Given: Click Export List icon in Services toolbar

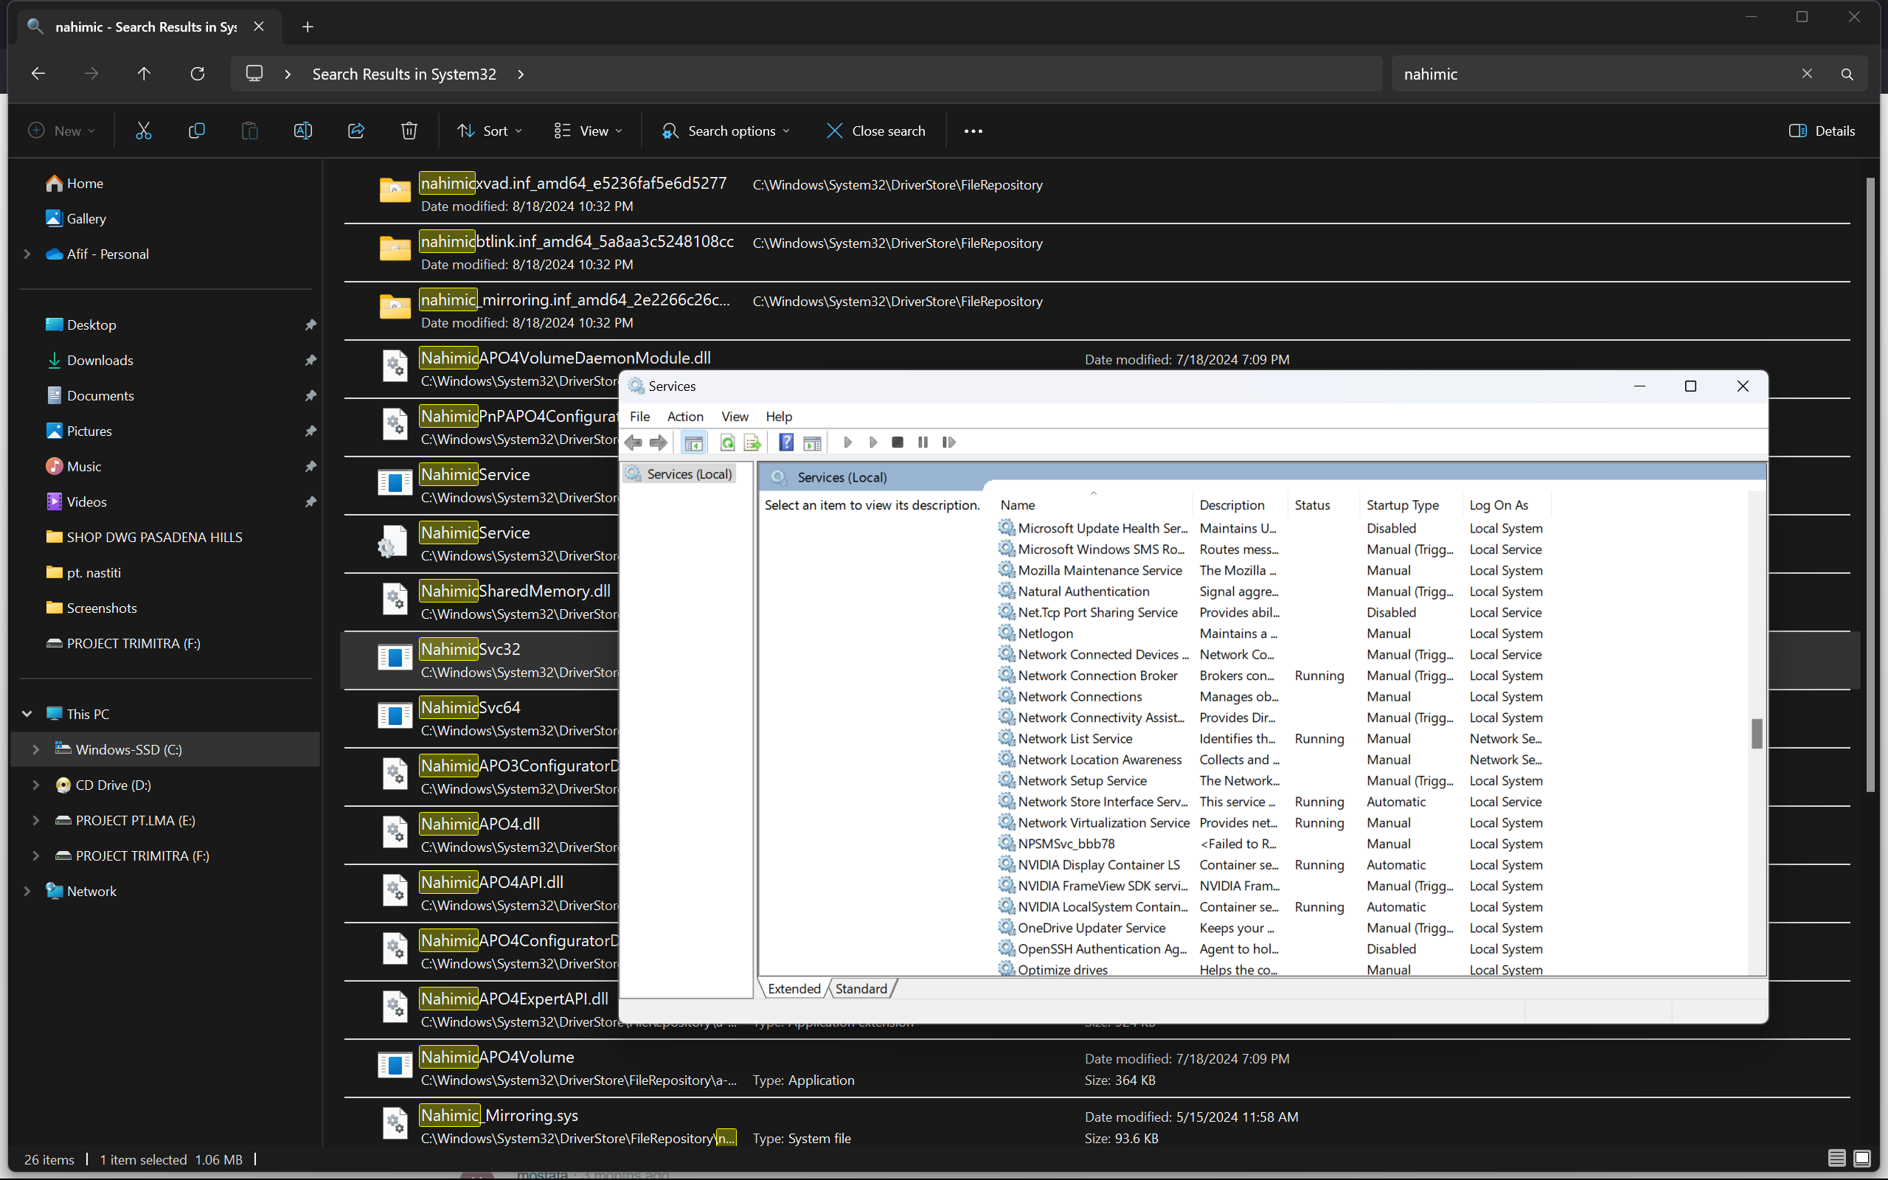Looking at the screenshot, I should [752, 442].
